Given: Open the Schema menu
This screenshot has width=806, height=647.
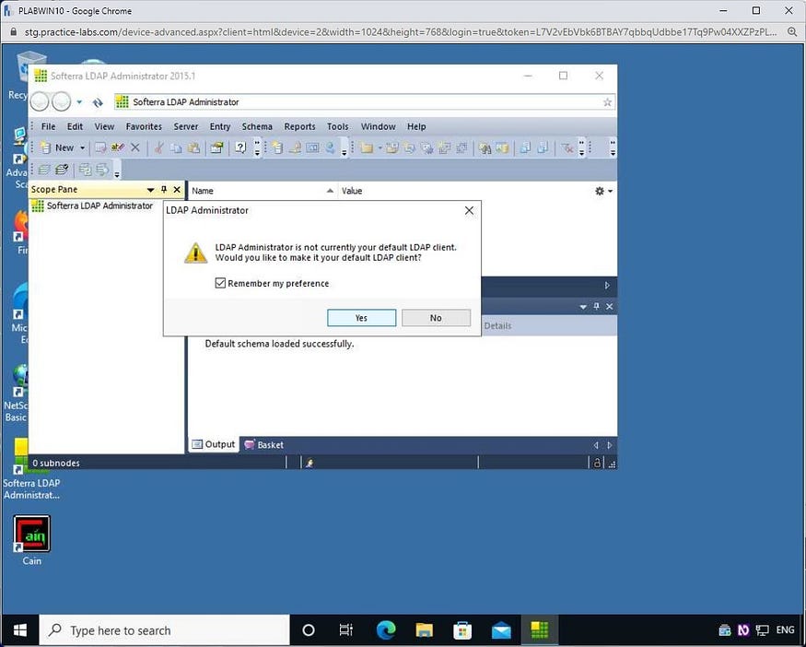Looking at the screenshot, I should pyautogui.click(x=257, y=126).
